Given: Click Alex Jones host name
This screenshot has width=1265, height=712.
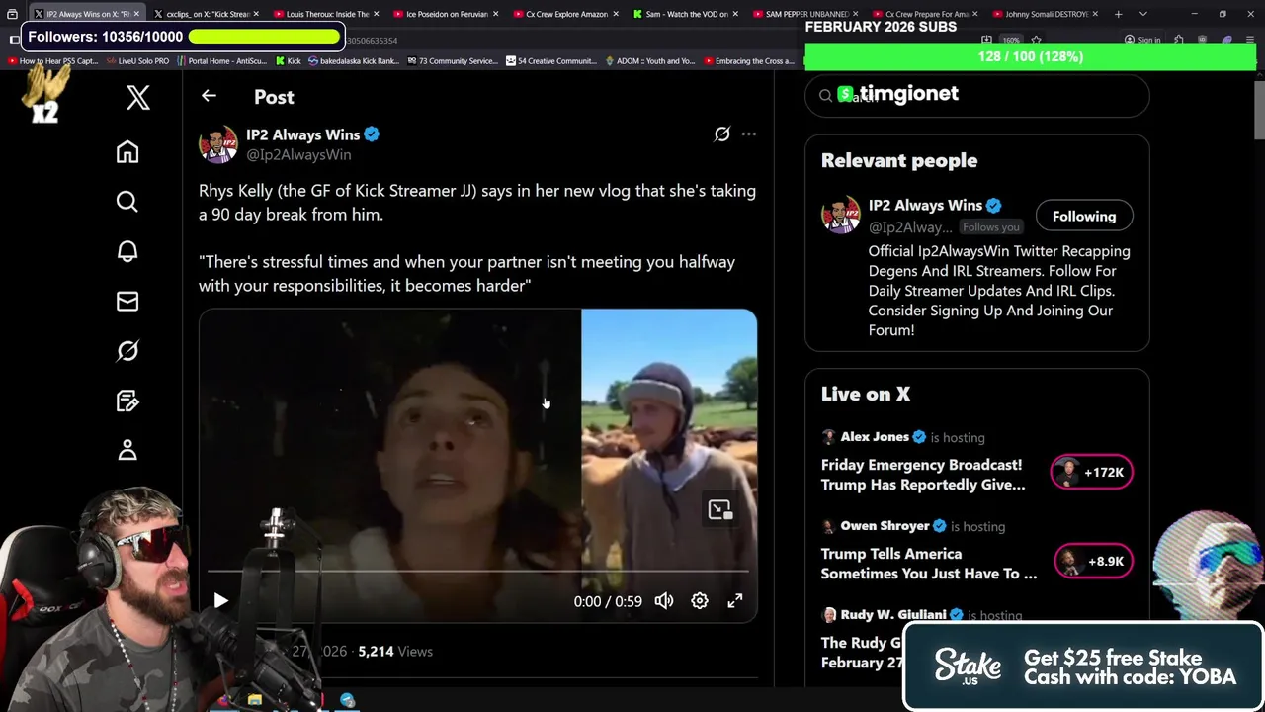Looking at the screenshot, I should click(x=875, y=437).
